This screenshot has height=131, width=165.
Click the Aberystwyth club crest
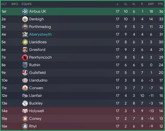click(25, 34)
